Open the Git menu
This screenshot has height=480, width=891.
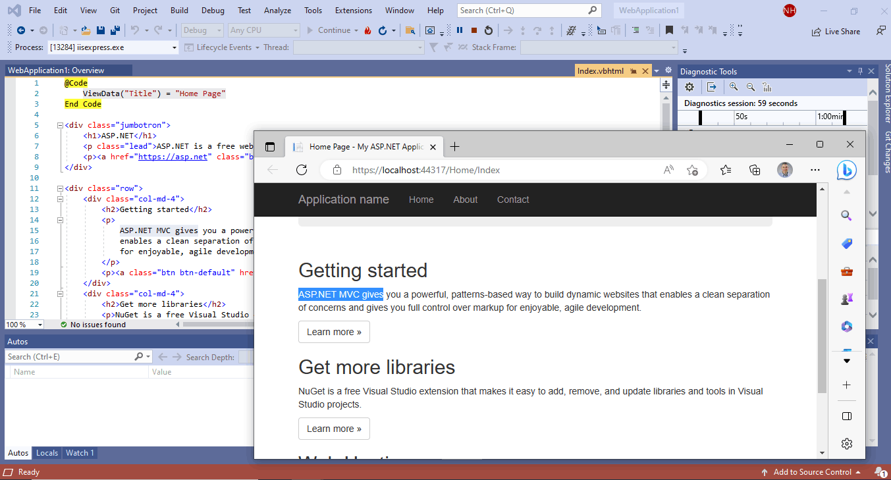point(115,11)
